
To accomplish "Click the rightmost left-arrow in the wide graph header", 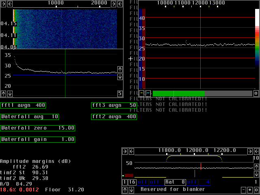I will coord(120,4).
